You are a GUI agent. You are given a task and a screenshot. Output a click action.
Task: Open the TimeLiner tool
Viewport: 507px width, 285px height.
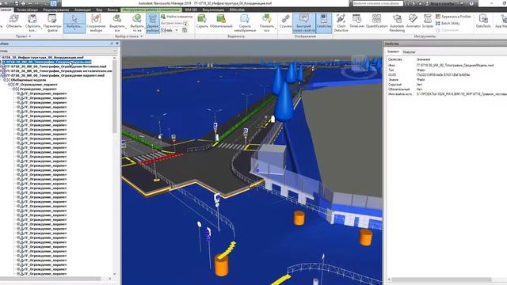[357, 21]
